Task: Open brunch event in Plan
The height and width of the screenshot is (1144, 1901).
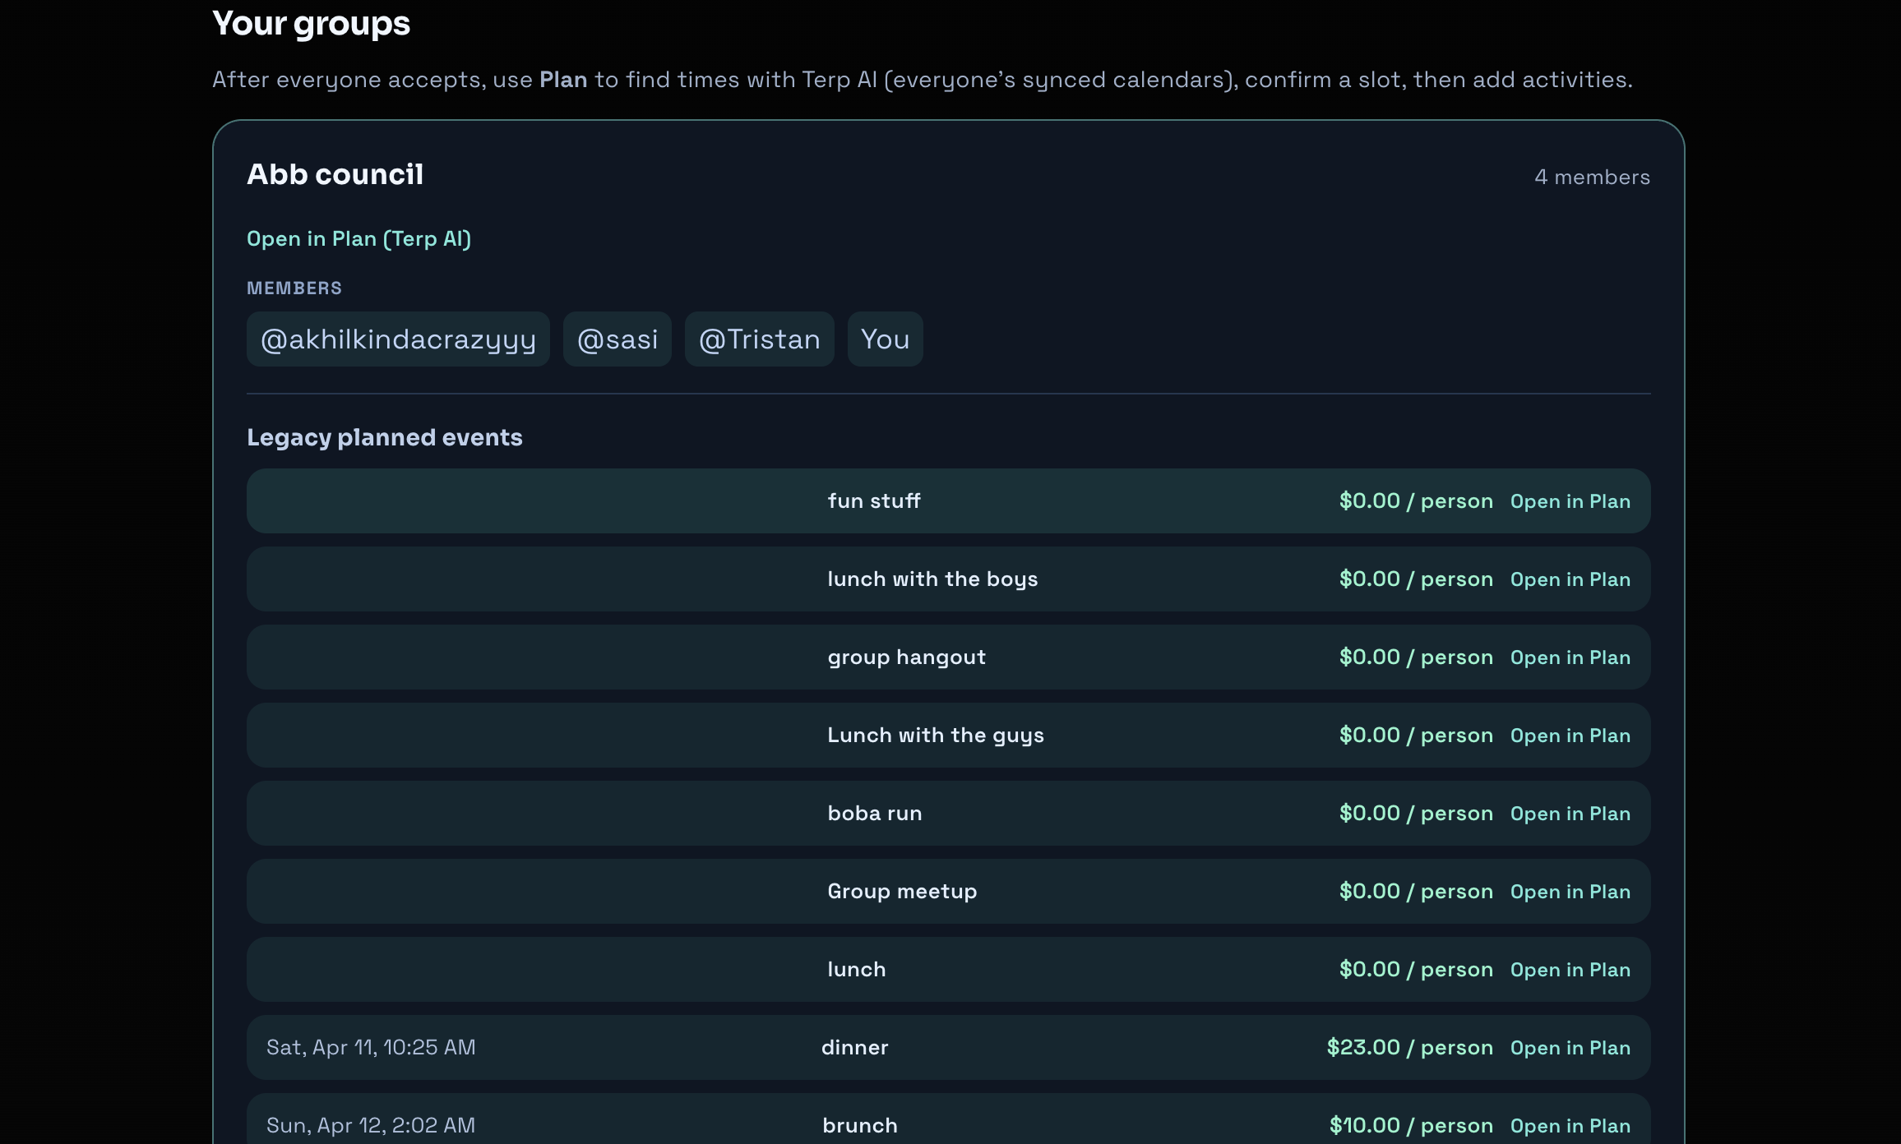Action: pos(1570,1126)
